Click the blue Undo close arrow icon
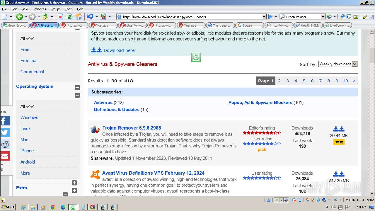Image resolution: width=375 pixels, height=211 pixels. click(90, 17)
